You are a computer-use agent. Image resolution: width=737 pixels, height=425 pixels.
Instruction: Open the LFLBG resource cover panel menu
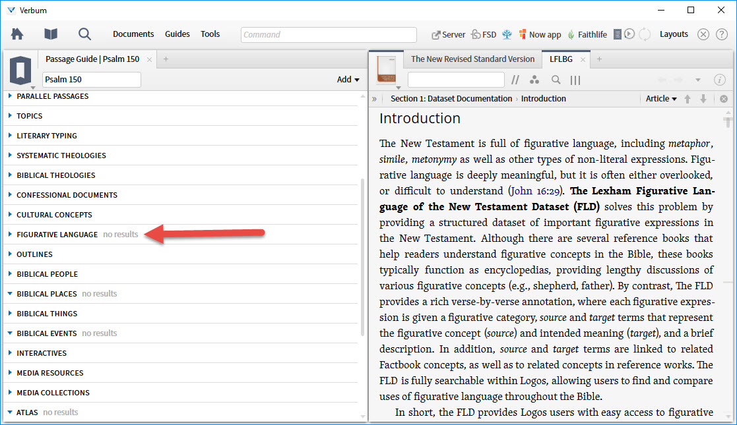click(x=387, y=71)
